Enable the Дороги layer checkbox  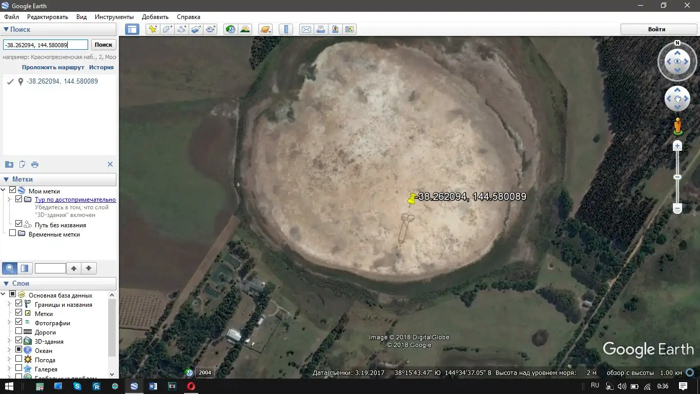click(19, 332)
